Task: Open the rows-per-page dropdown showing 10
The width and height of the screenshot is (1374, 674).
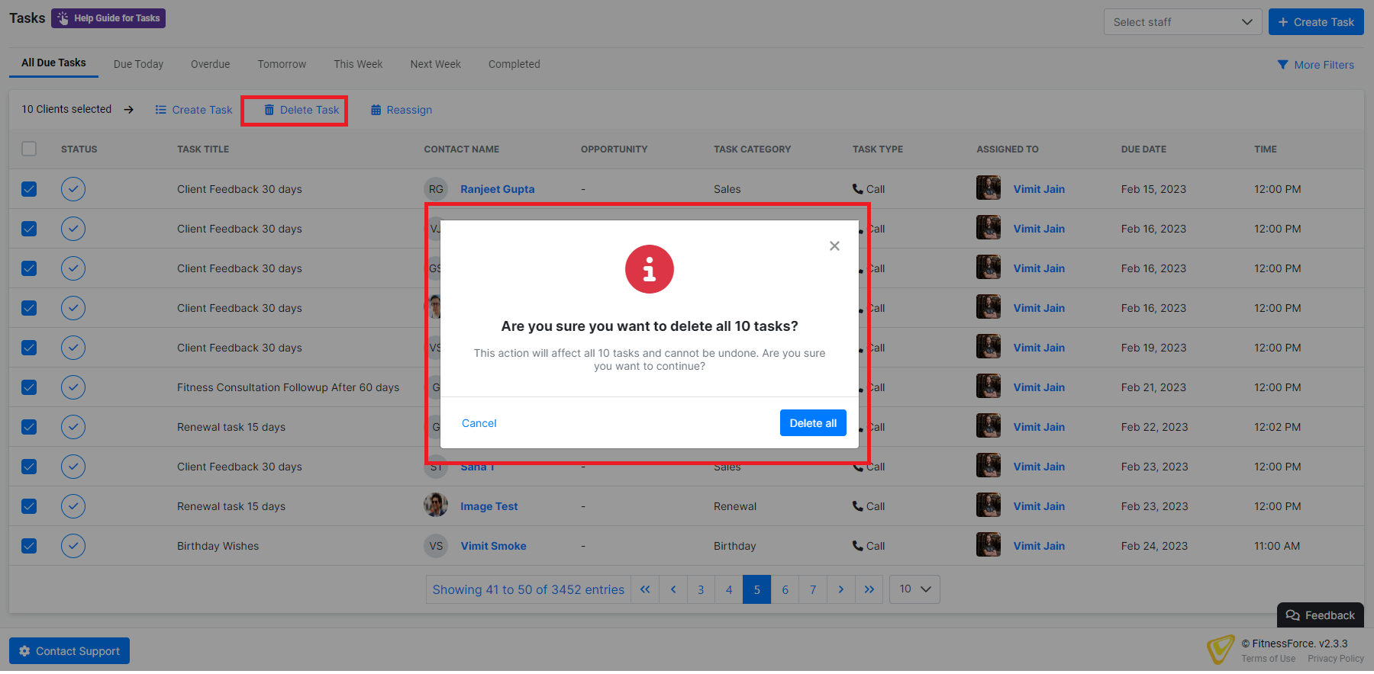Action: point(914,589)
